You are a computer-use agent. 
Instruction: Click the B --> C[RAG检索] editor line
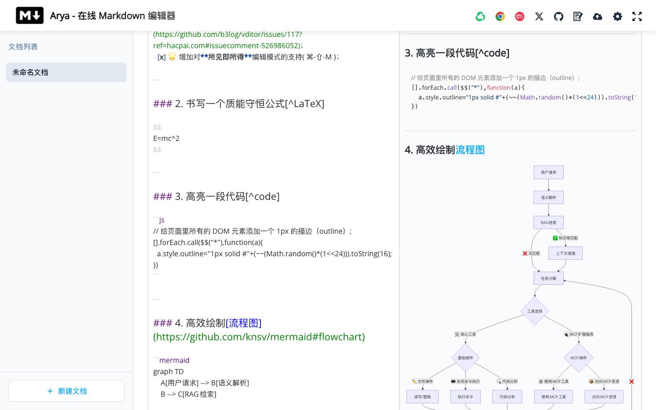pos(189,394)
